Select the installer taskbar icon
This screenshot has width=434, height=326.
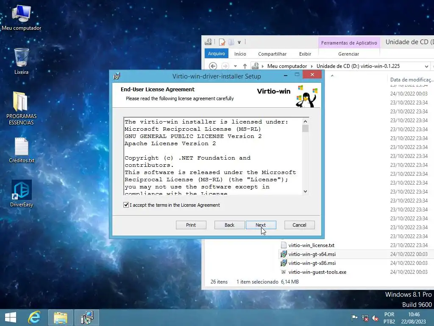(x=87, y=318)
